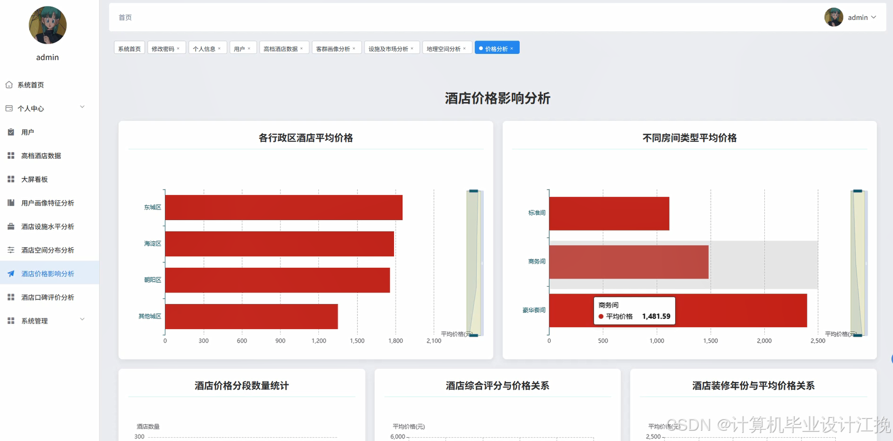Click the 大屏看板 grid icon
893x441 pixels.
click(x=11, y=179)
